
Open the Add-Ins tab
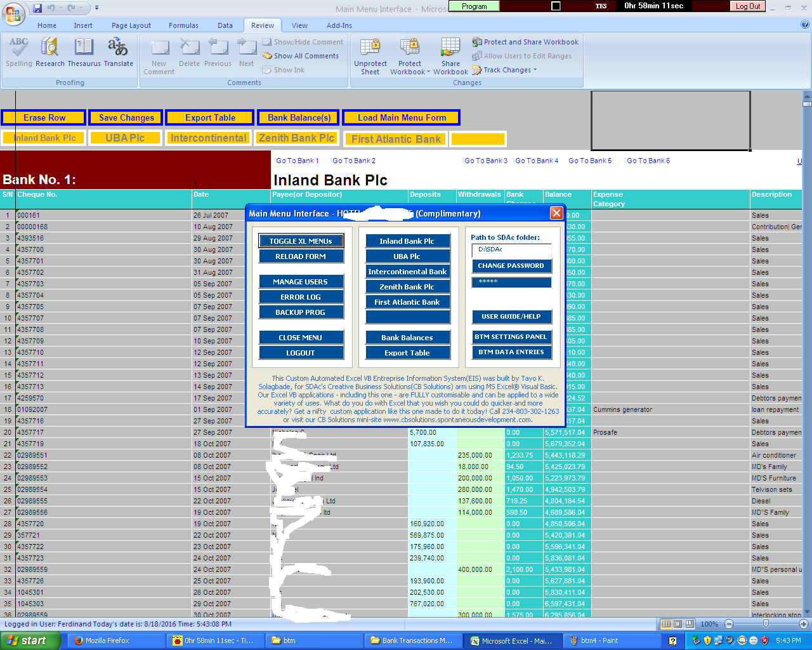point(339,25)
